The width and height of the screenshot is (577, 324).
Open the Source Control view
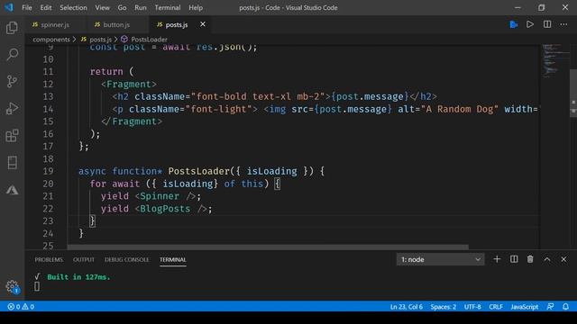coord(12,81)
